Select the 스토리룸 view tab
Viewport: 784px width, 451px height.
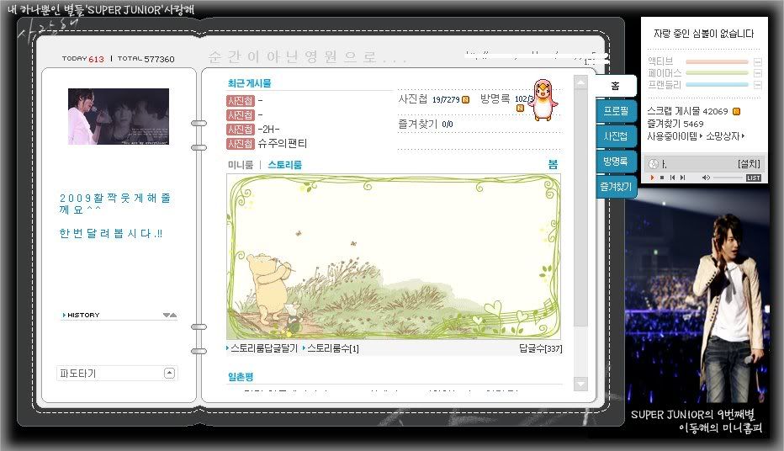click(284, 165)
